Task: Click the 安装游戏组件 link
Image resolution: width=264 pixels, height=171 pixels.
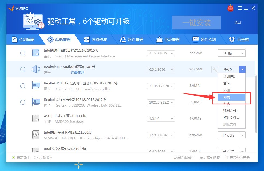Action: click(x=183, y=158)
